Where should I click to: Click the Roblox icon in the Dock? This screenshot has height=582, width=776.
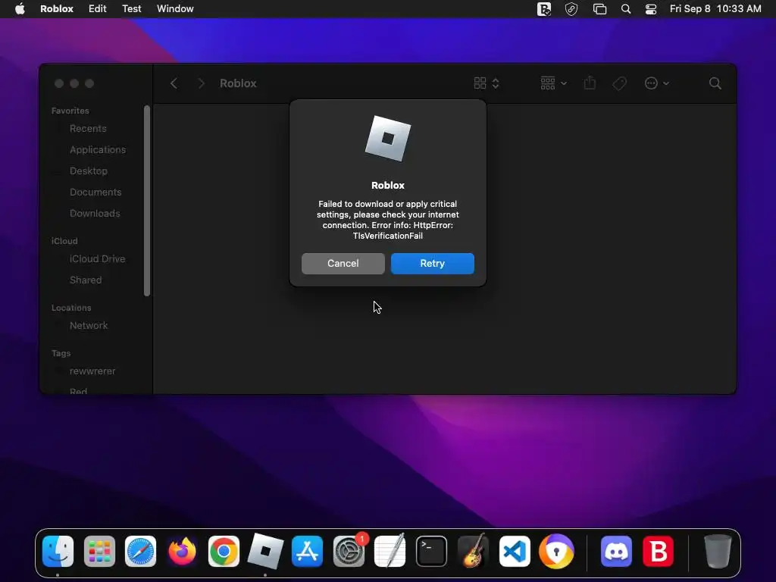click(265, 552)
